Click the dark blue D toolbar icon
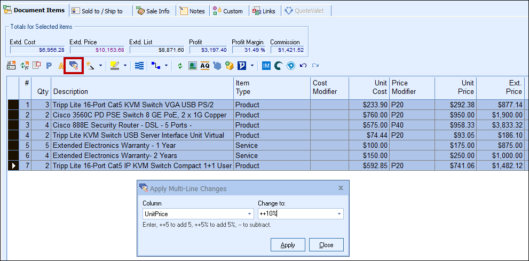Screen dimensions: 529x261 (x=242, y=66)
